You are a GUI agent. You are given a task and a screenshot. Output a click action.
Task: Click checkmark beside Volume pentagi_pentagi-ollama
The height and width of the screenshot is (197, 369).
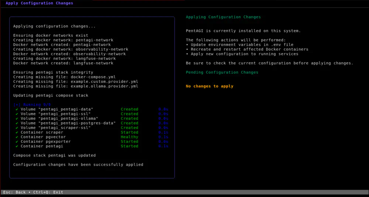click(x=17, y=118)
